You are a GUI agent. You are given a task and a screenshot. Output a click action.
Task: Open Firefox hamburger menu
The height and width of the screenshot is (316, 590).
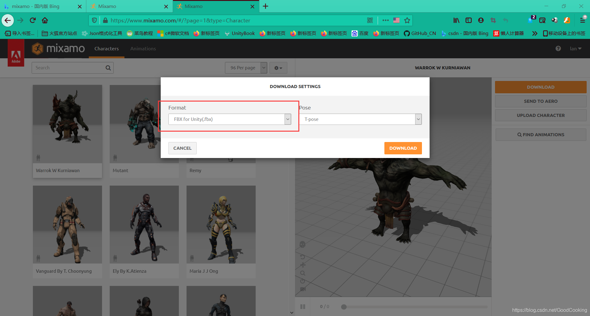(x=582, y=21)
